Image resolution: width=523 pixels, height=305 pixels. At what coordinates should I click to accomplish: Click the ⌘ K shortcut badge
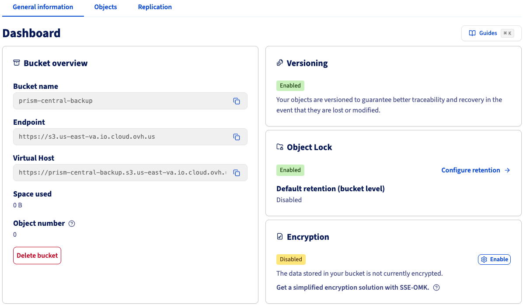click(x=507, y=33)
